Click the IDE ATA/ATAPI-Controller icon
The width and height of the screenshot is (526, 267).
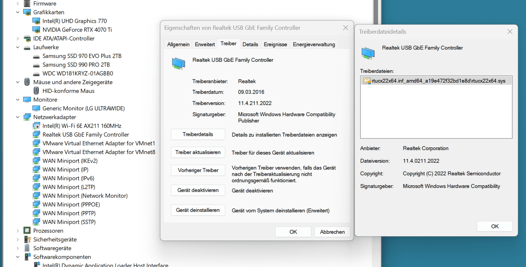(x=27, y=39)
